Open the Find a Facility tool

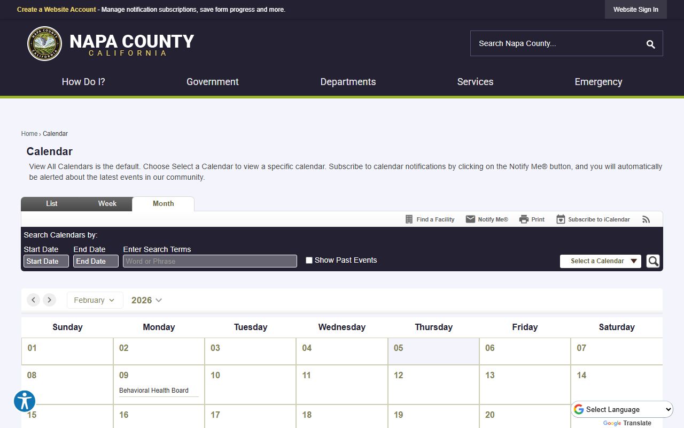430,219
